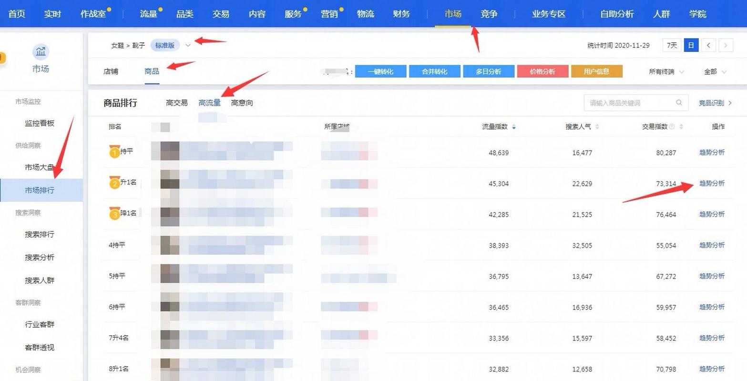Open the 交易 menu item
The image size is (747, 381).
click(x=221, y=14)
